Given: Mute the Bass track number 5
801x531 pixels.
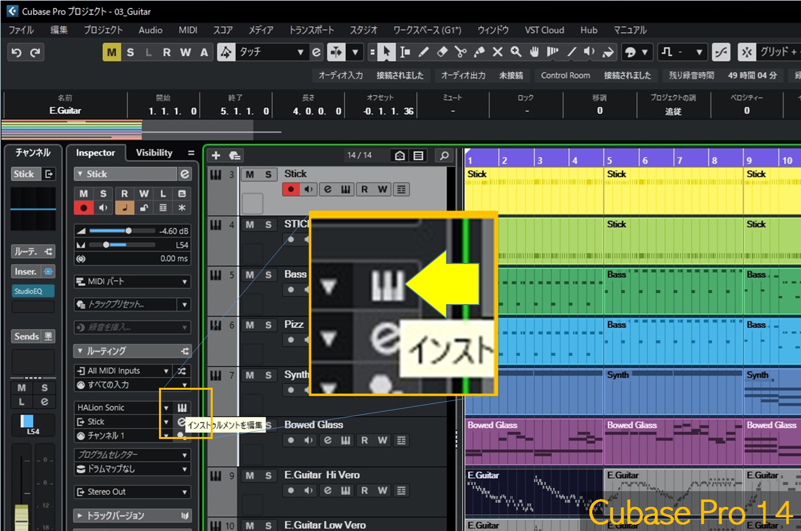Looking at the screenshot, I should pyautogui.click(x=250, y=275).
